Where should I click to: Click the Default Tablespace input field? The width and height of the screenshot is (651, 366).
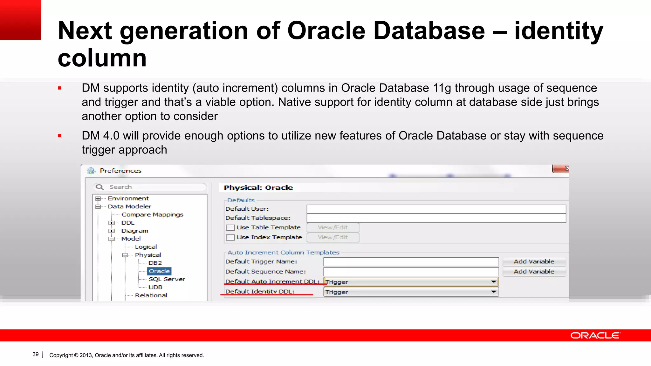pyautogui.click(x=436, y=218)
